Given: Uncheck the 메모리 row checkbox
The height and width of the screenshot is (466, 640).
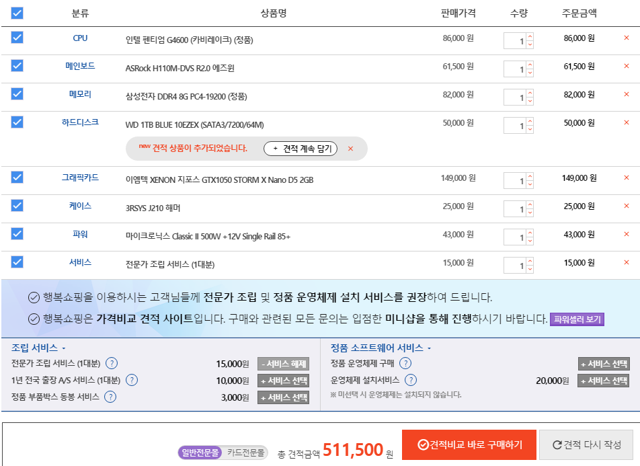Looking at the screenshot, I should point(17,94).
